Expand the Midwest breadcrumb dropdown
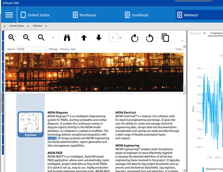Screen dimensions: 223x172 pyautogui.click(x=46, y=26)
